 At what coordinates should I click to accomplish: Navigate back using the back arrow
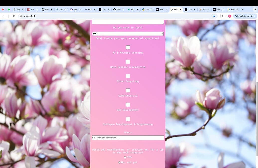(x=3, y=16)
